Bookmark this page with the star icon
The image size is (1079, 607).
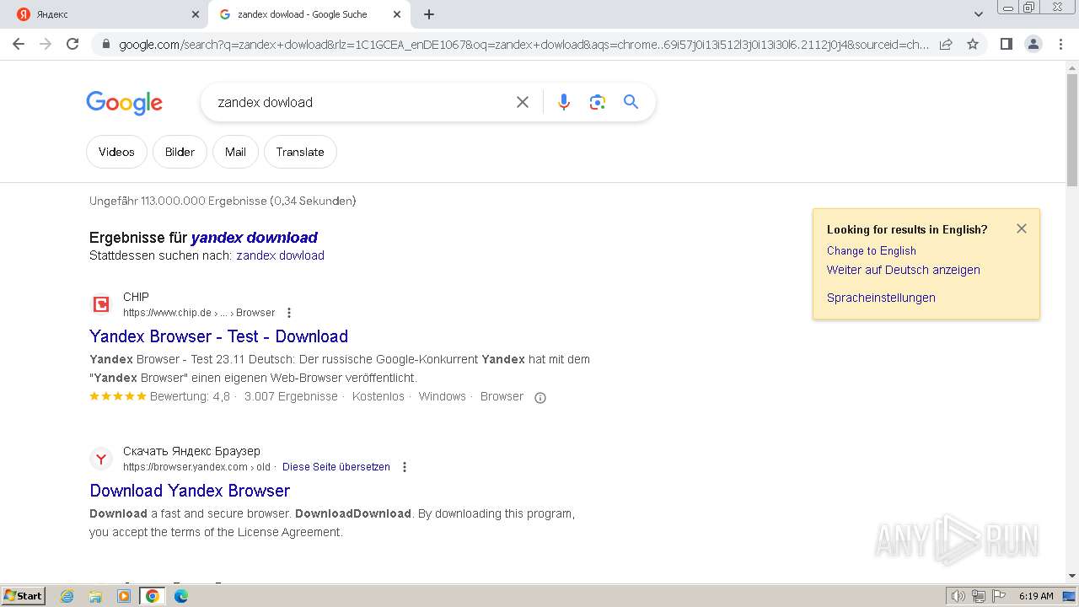click(x=973, y=44)
